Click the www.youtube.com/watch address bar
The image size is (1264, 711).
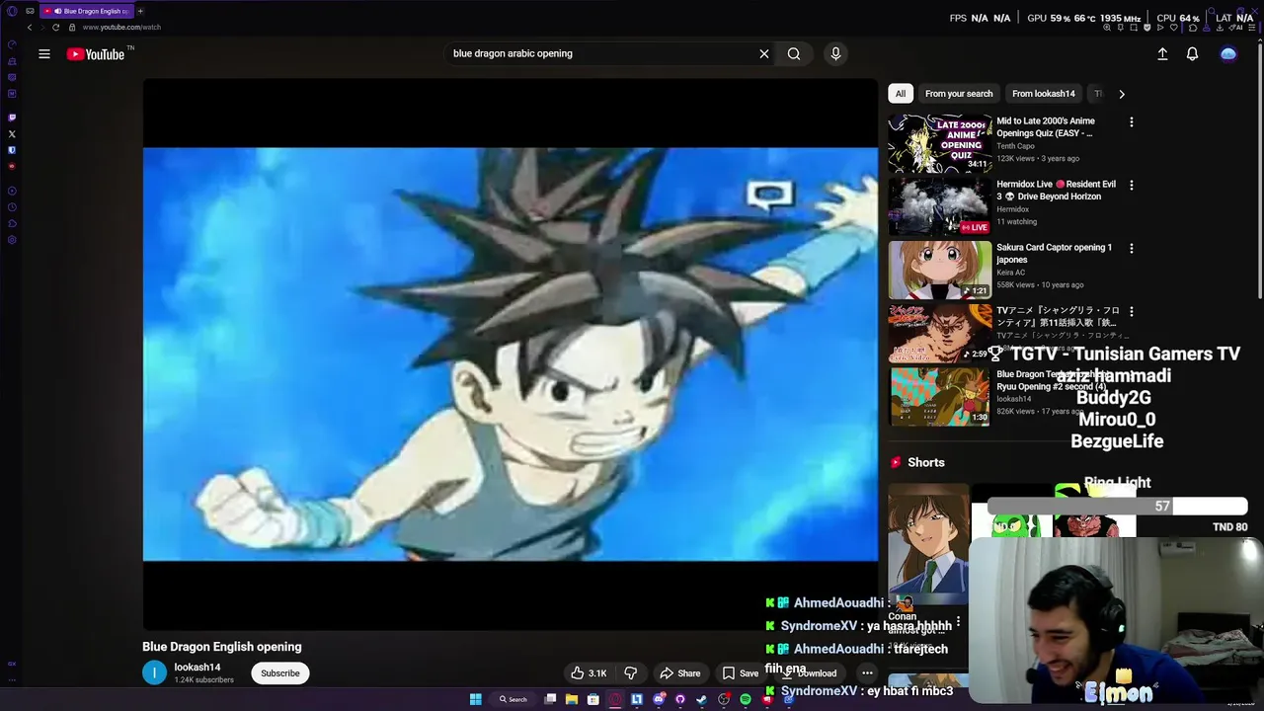tap(121, 27)
